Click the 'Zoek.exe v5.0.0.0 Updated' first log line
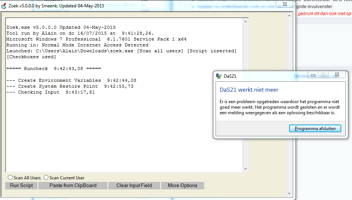Image resolution: width=352 pixels, height=200 pixels. click(x=61, y=27)
